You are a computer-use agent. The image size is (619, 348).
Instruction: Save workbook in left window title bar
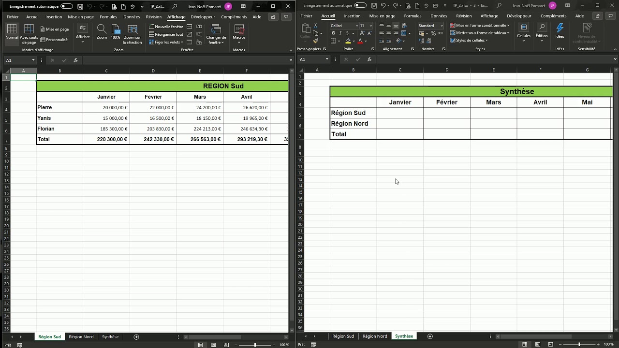[80, 7]
